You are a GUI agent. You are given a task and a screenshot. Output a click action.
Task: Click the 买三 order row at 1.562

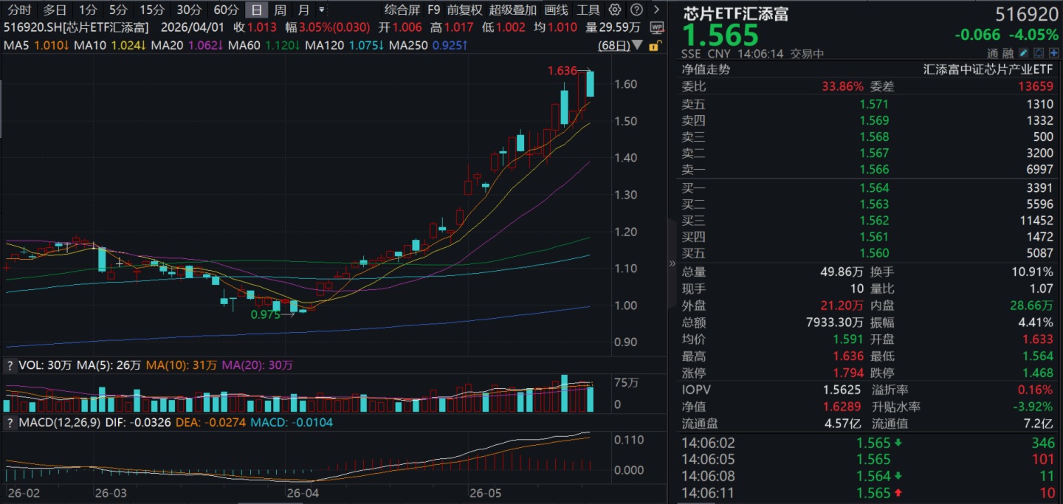[867, 221]
